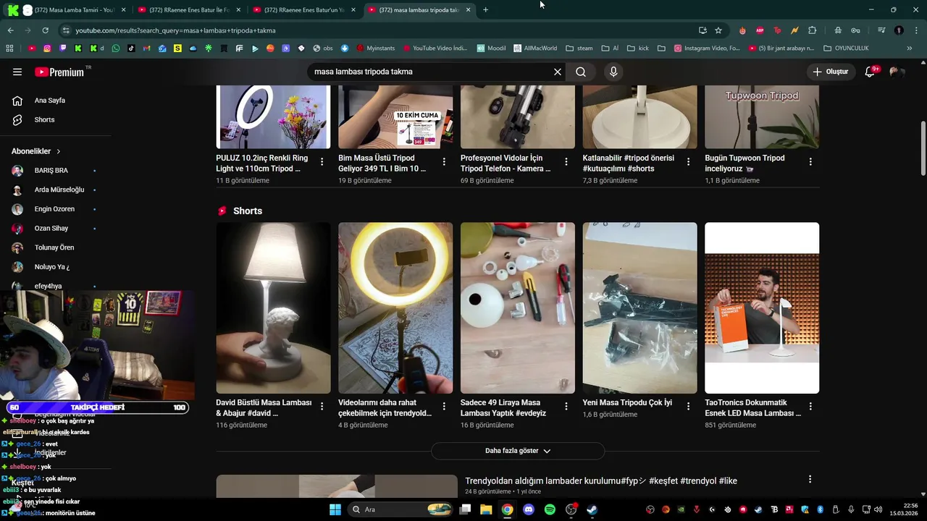
Task: Open taskbar Task View
Action: tap(465, 509)
